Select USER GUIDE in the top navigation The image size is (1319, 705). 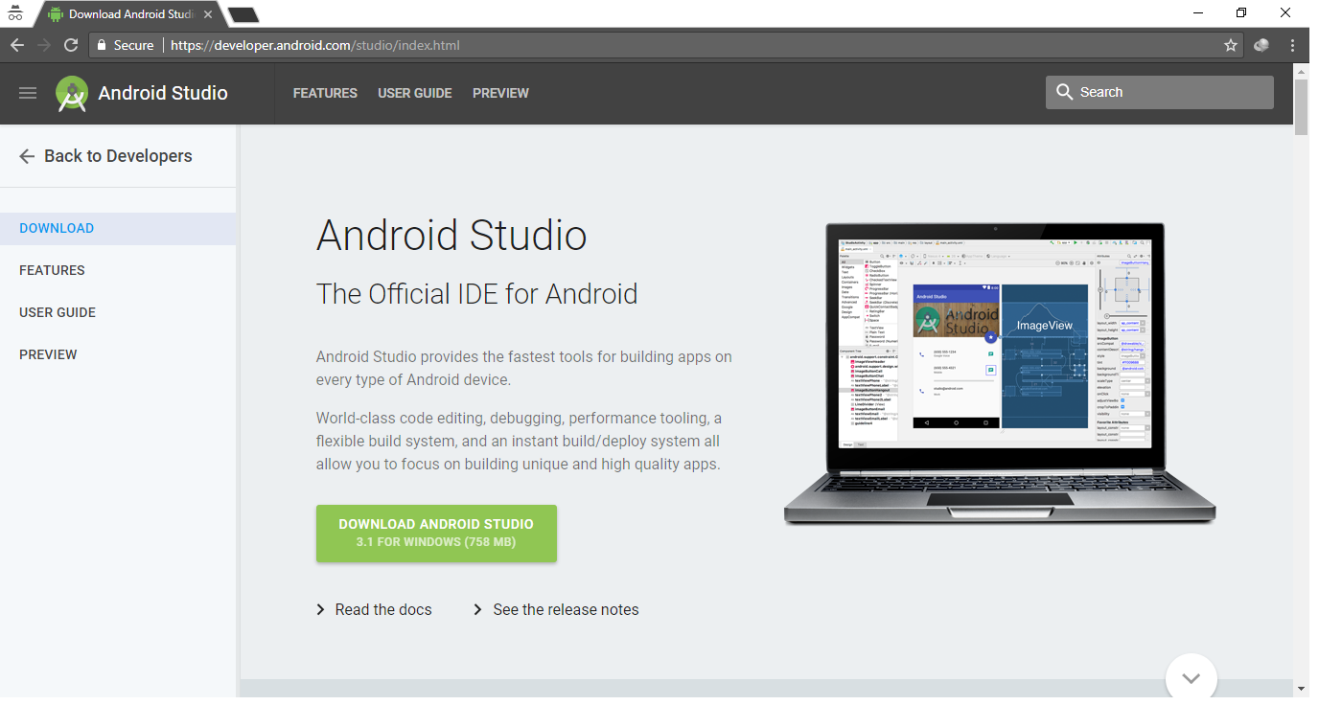414,93
